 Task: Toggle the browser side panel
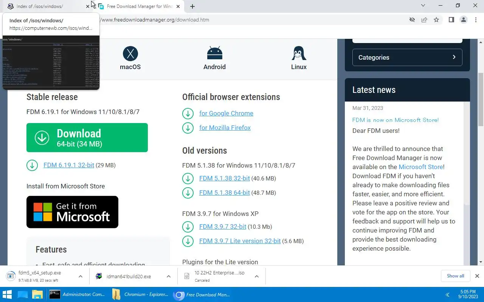(451, 20)
